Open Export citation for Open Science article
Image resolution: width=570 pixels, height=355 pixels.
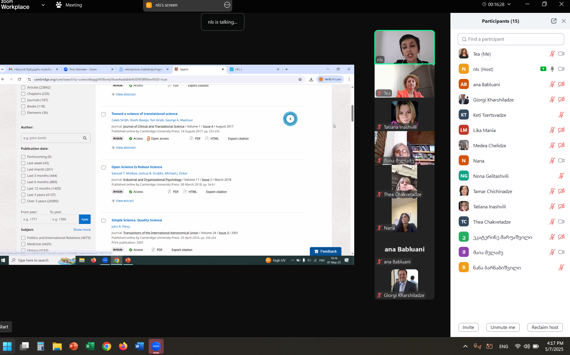tap(216, 192)
